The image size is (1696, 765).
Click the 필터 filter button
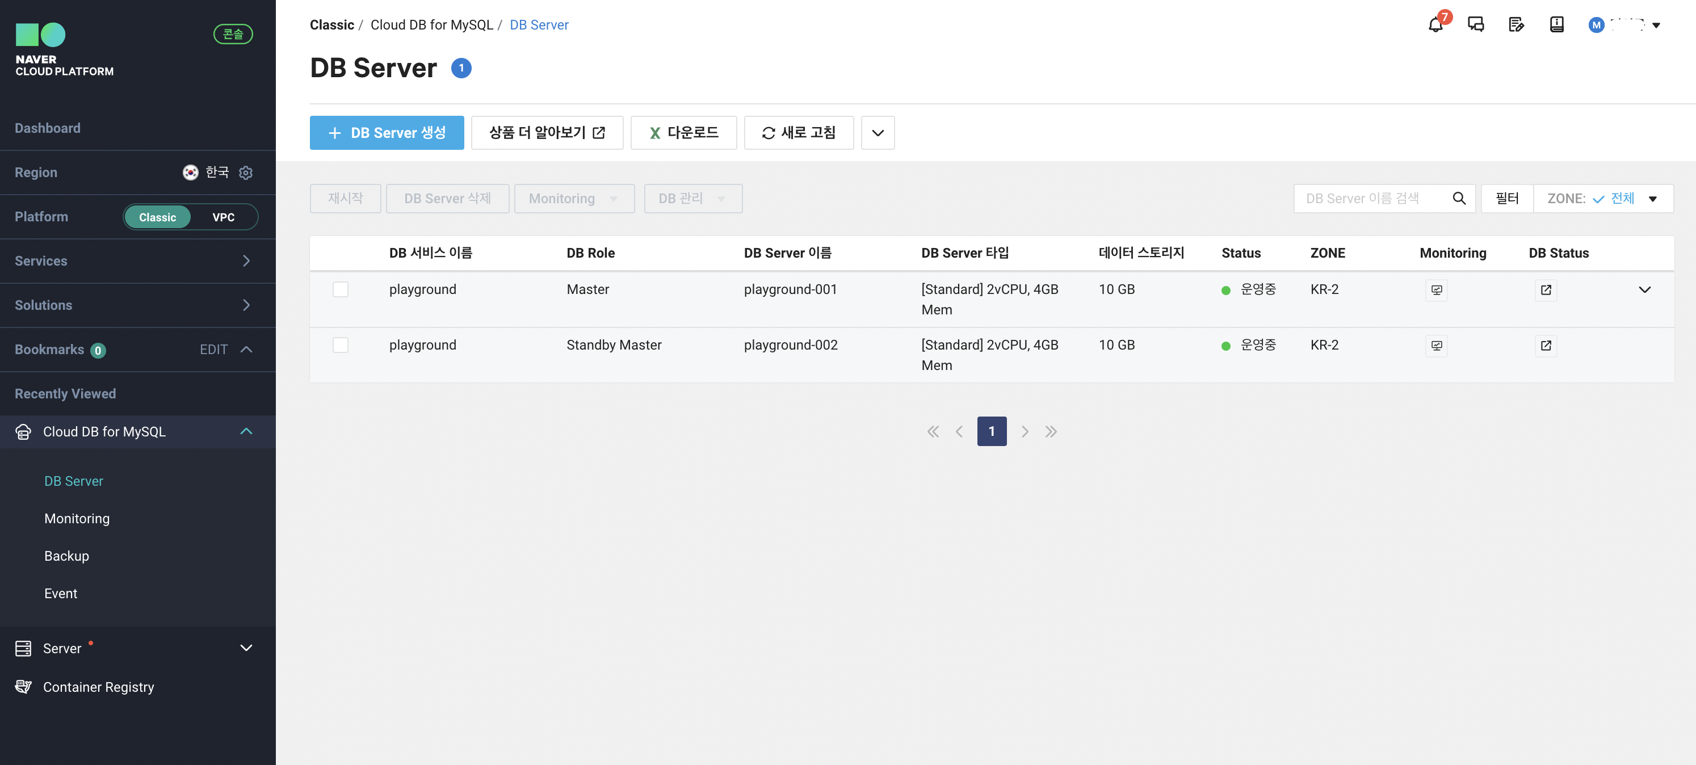[x=1506, y=199]
